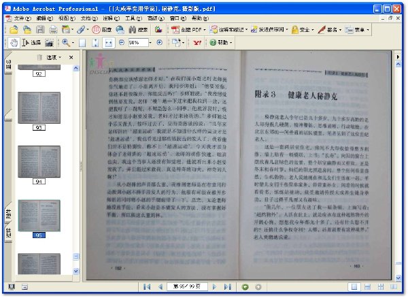Open the 表单 dropdown menu
Viewport: 408px width, 298px height.
(x=357, y=30)
